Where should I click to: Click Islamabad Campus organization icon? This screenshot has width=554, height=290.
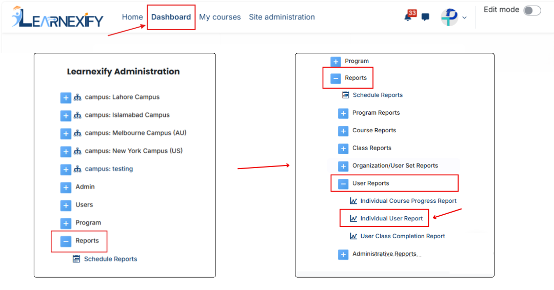tap(77, 115)
